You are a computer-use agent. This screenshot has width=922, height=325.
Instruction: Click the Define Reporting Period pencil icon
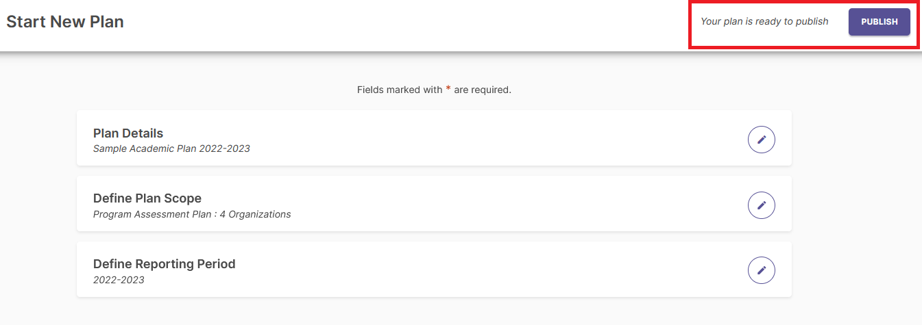click(x=761, y=270)
